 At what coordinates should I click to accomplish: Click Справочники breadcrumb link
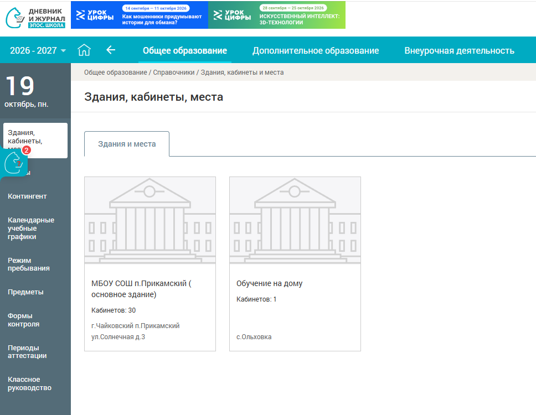174,72
